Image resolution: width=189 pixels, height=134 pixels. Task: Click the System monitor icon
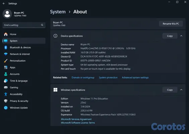pyautogui.click(x=6, y=41)
